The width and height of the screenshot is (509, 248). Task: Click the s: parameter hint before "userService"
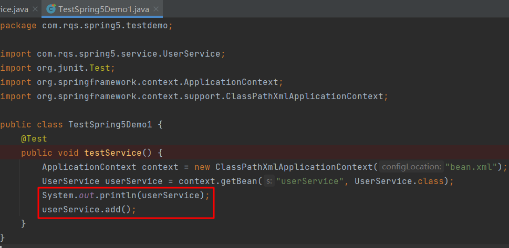(269, 181)
